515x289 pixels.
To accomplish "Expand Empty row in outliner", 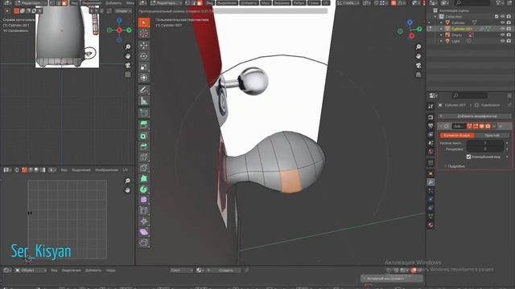I will [x=441, y=35].
